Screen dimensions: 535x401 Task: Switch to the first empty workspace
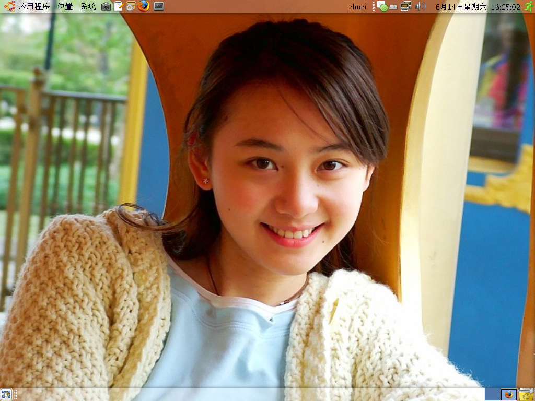(492, 395)
